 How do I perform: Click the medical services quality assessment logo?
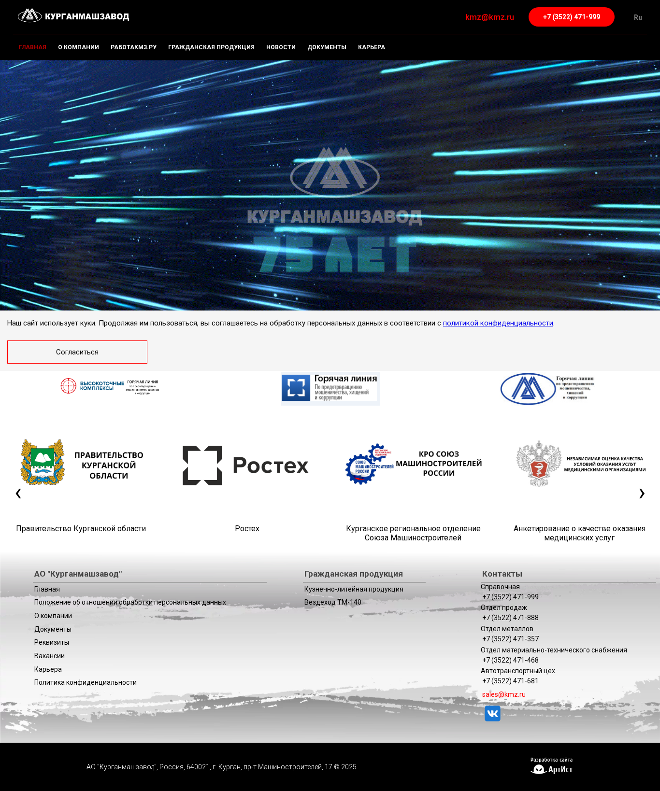pyautogui.click(x=581, y=464)
